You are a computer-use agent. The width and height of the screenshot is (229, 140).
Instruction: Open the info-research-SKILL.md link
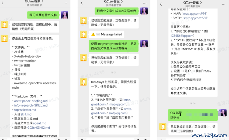pyautogui.click(x=31, y=105)
